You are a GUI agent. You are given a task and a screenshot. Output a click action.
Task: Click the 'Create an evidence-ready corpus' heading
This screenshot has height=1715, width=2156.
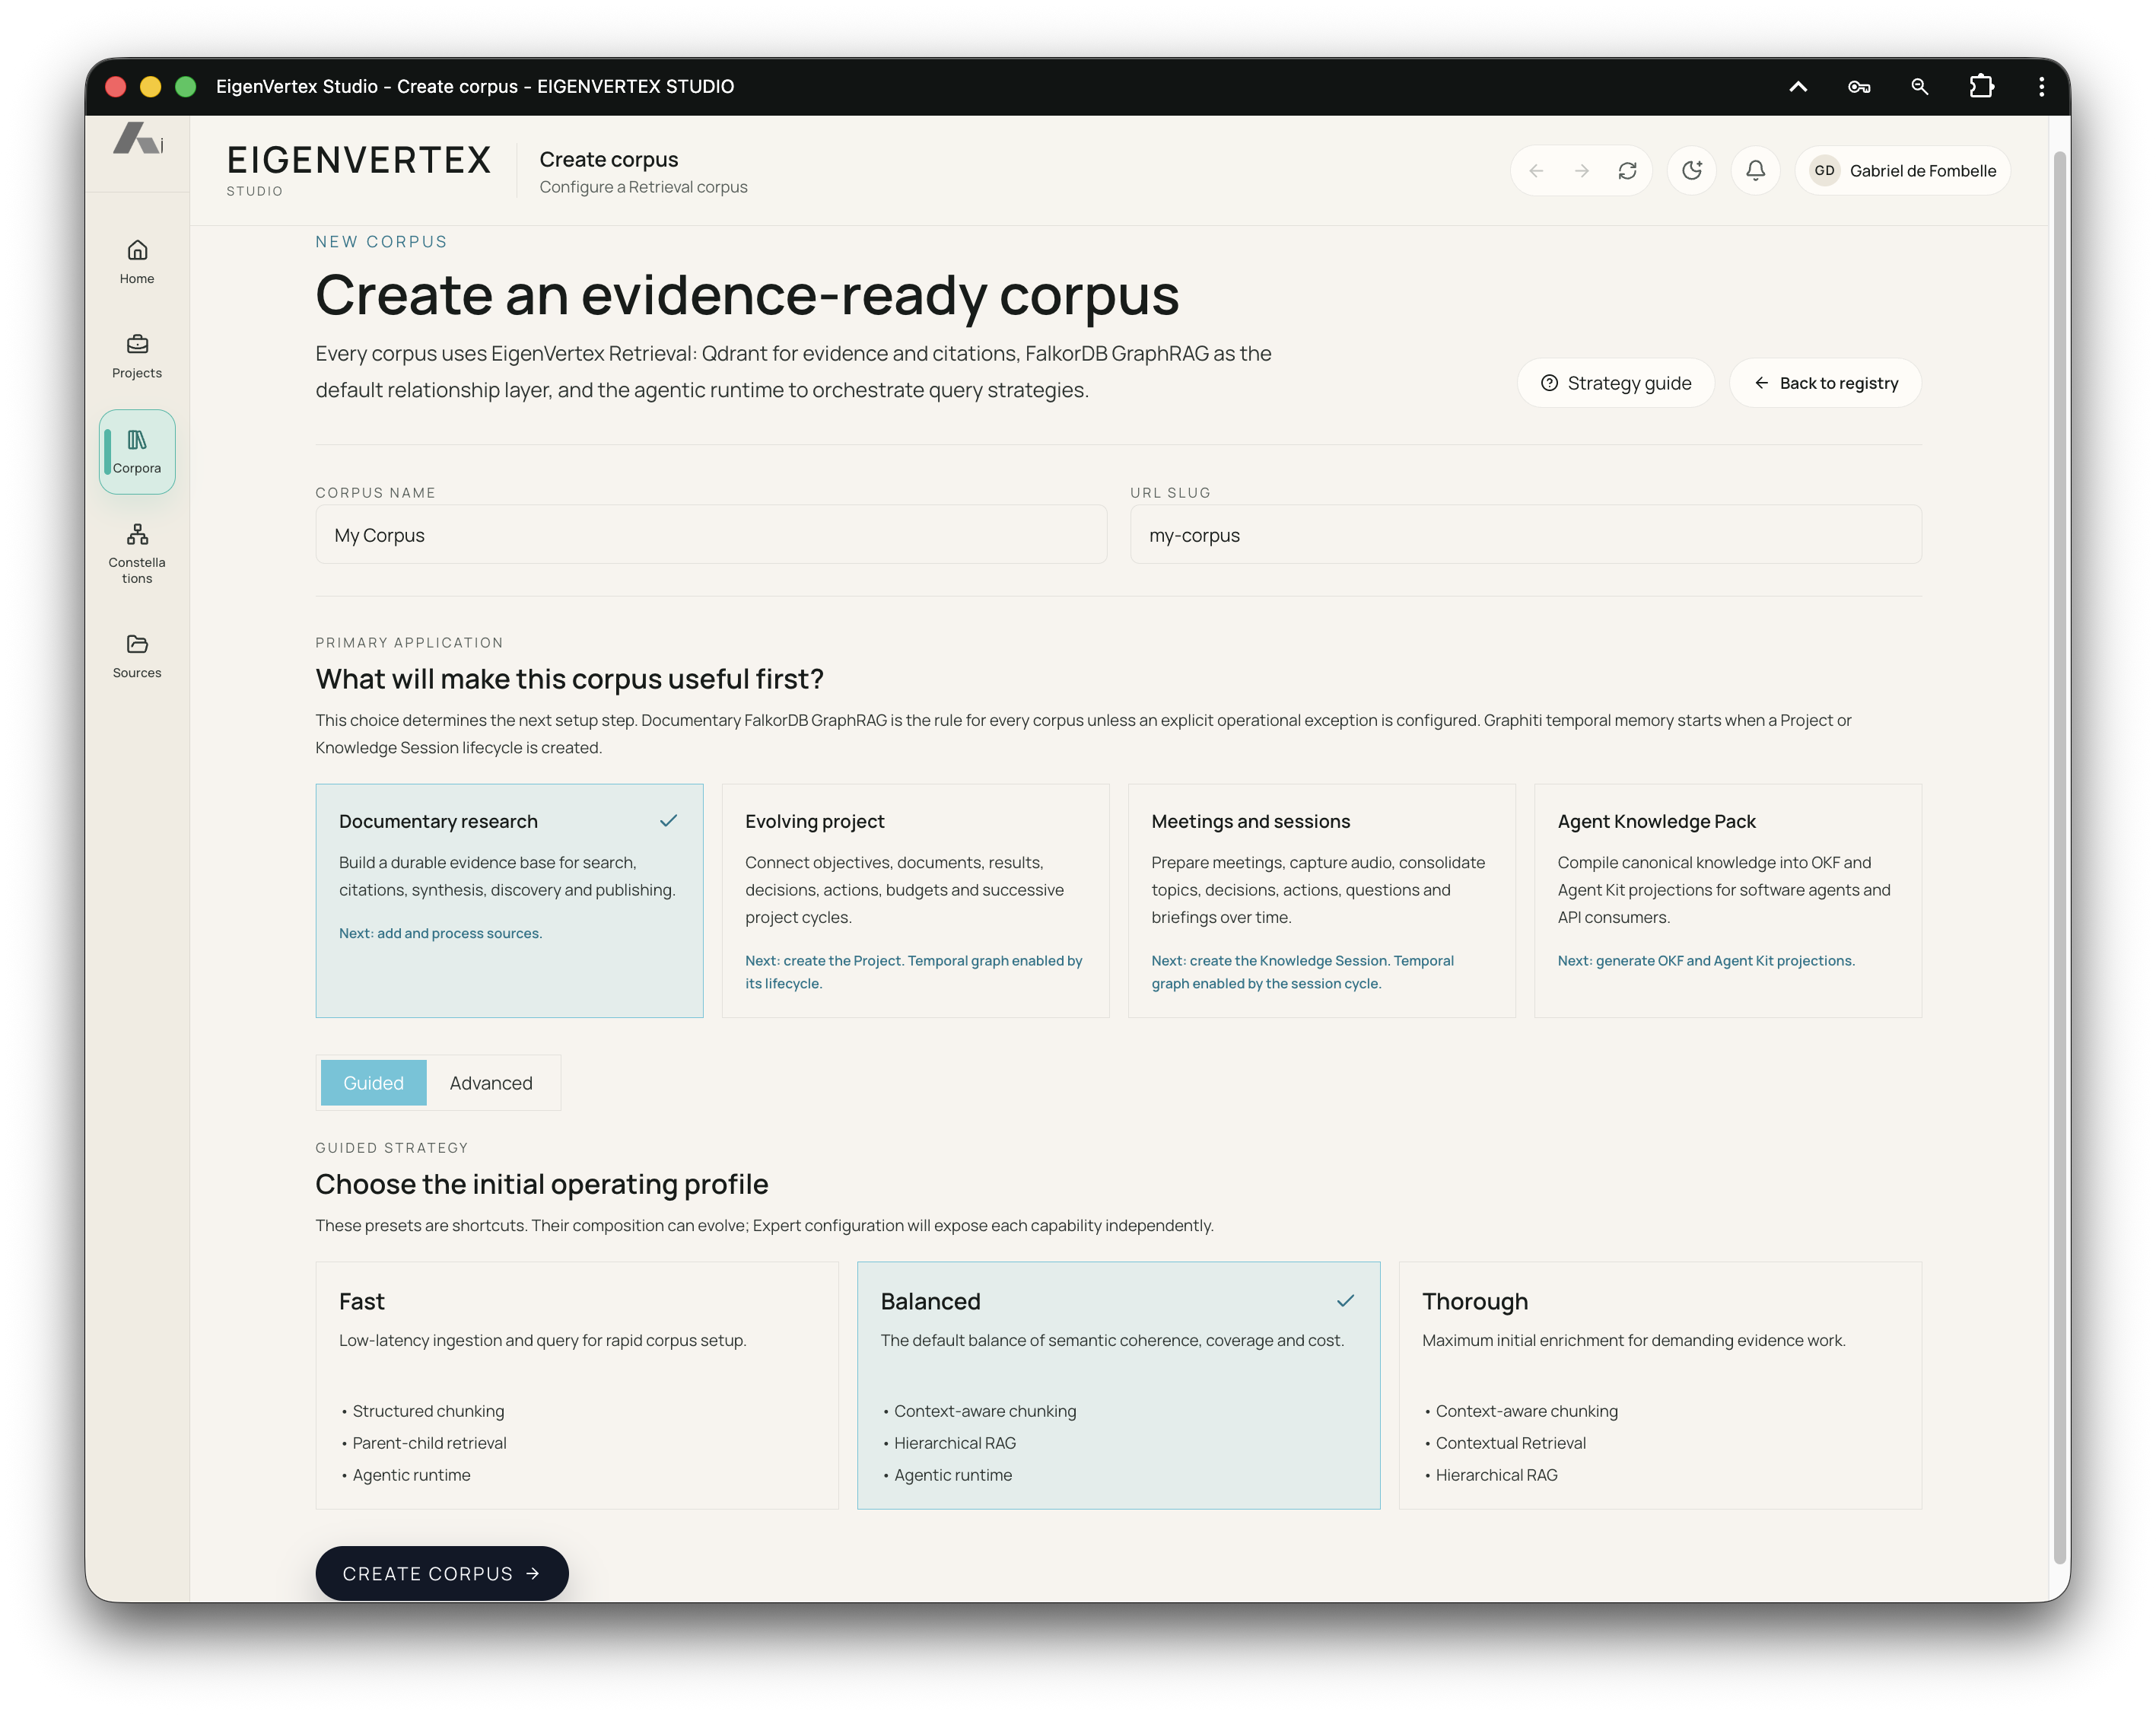point(747,295)
